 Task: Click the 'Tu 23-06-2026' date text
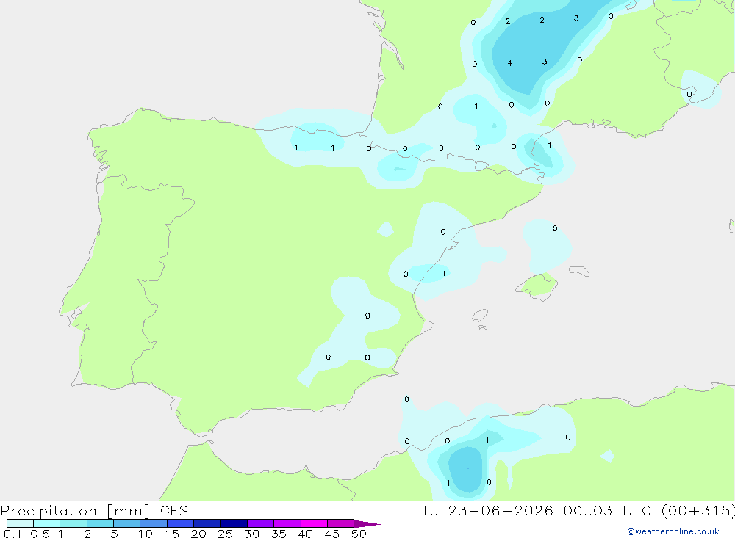tap(487, 510)
